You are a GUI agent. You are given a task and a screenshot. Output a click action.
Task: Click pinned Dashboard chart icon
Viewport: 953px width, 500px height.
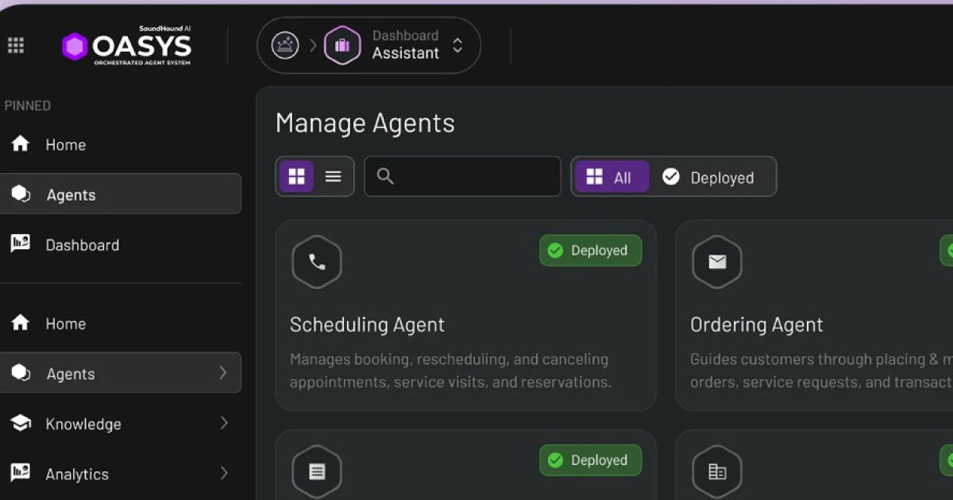point(20,244)
